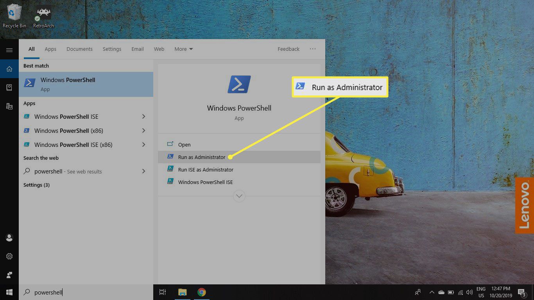
Task: Expand the arrow beside Windows PowerShell (x86)
Action: (x=143, y=130)
